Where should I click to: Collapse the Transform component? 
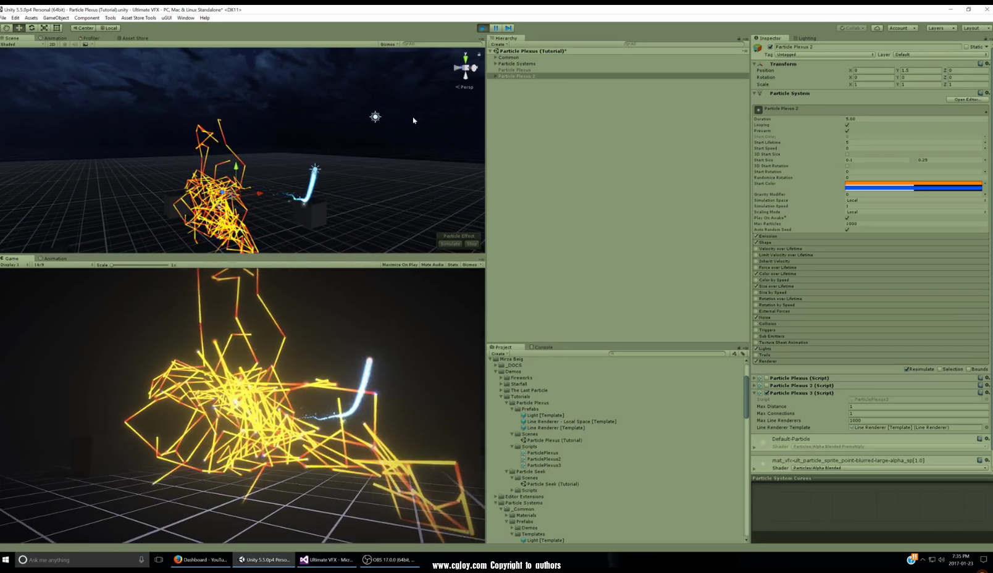(x=755, y=64)
